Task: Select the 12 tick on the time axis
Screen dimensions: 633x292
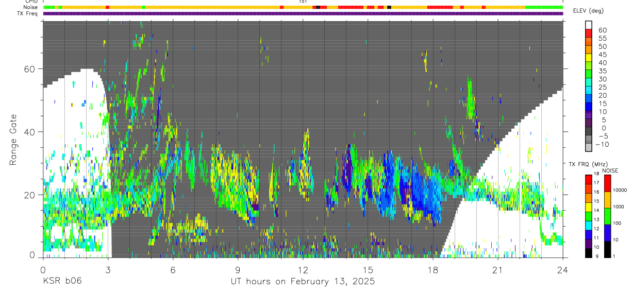Action: tap(303, 270)
